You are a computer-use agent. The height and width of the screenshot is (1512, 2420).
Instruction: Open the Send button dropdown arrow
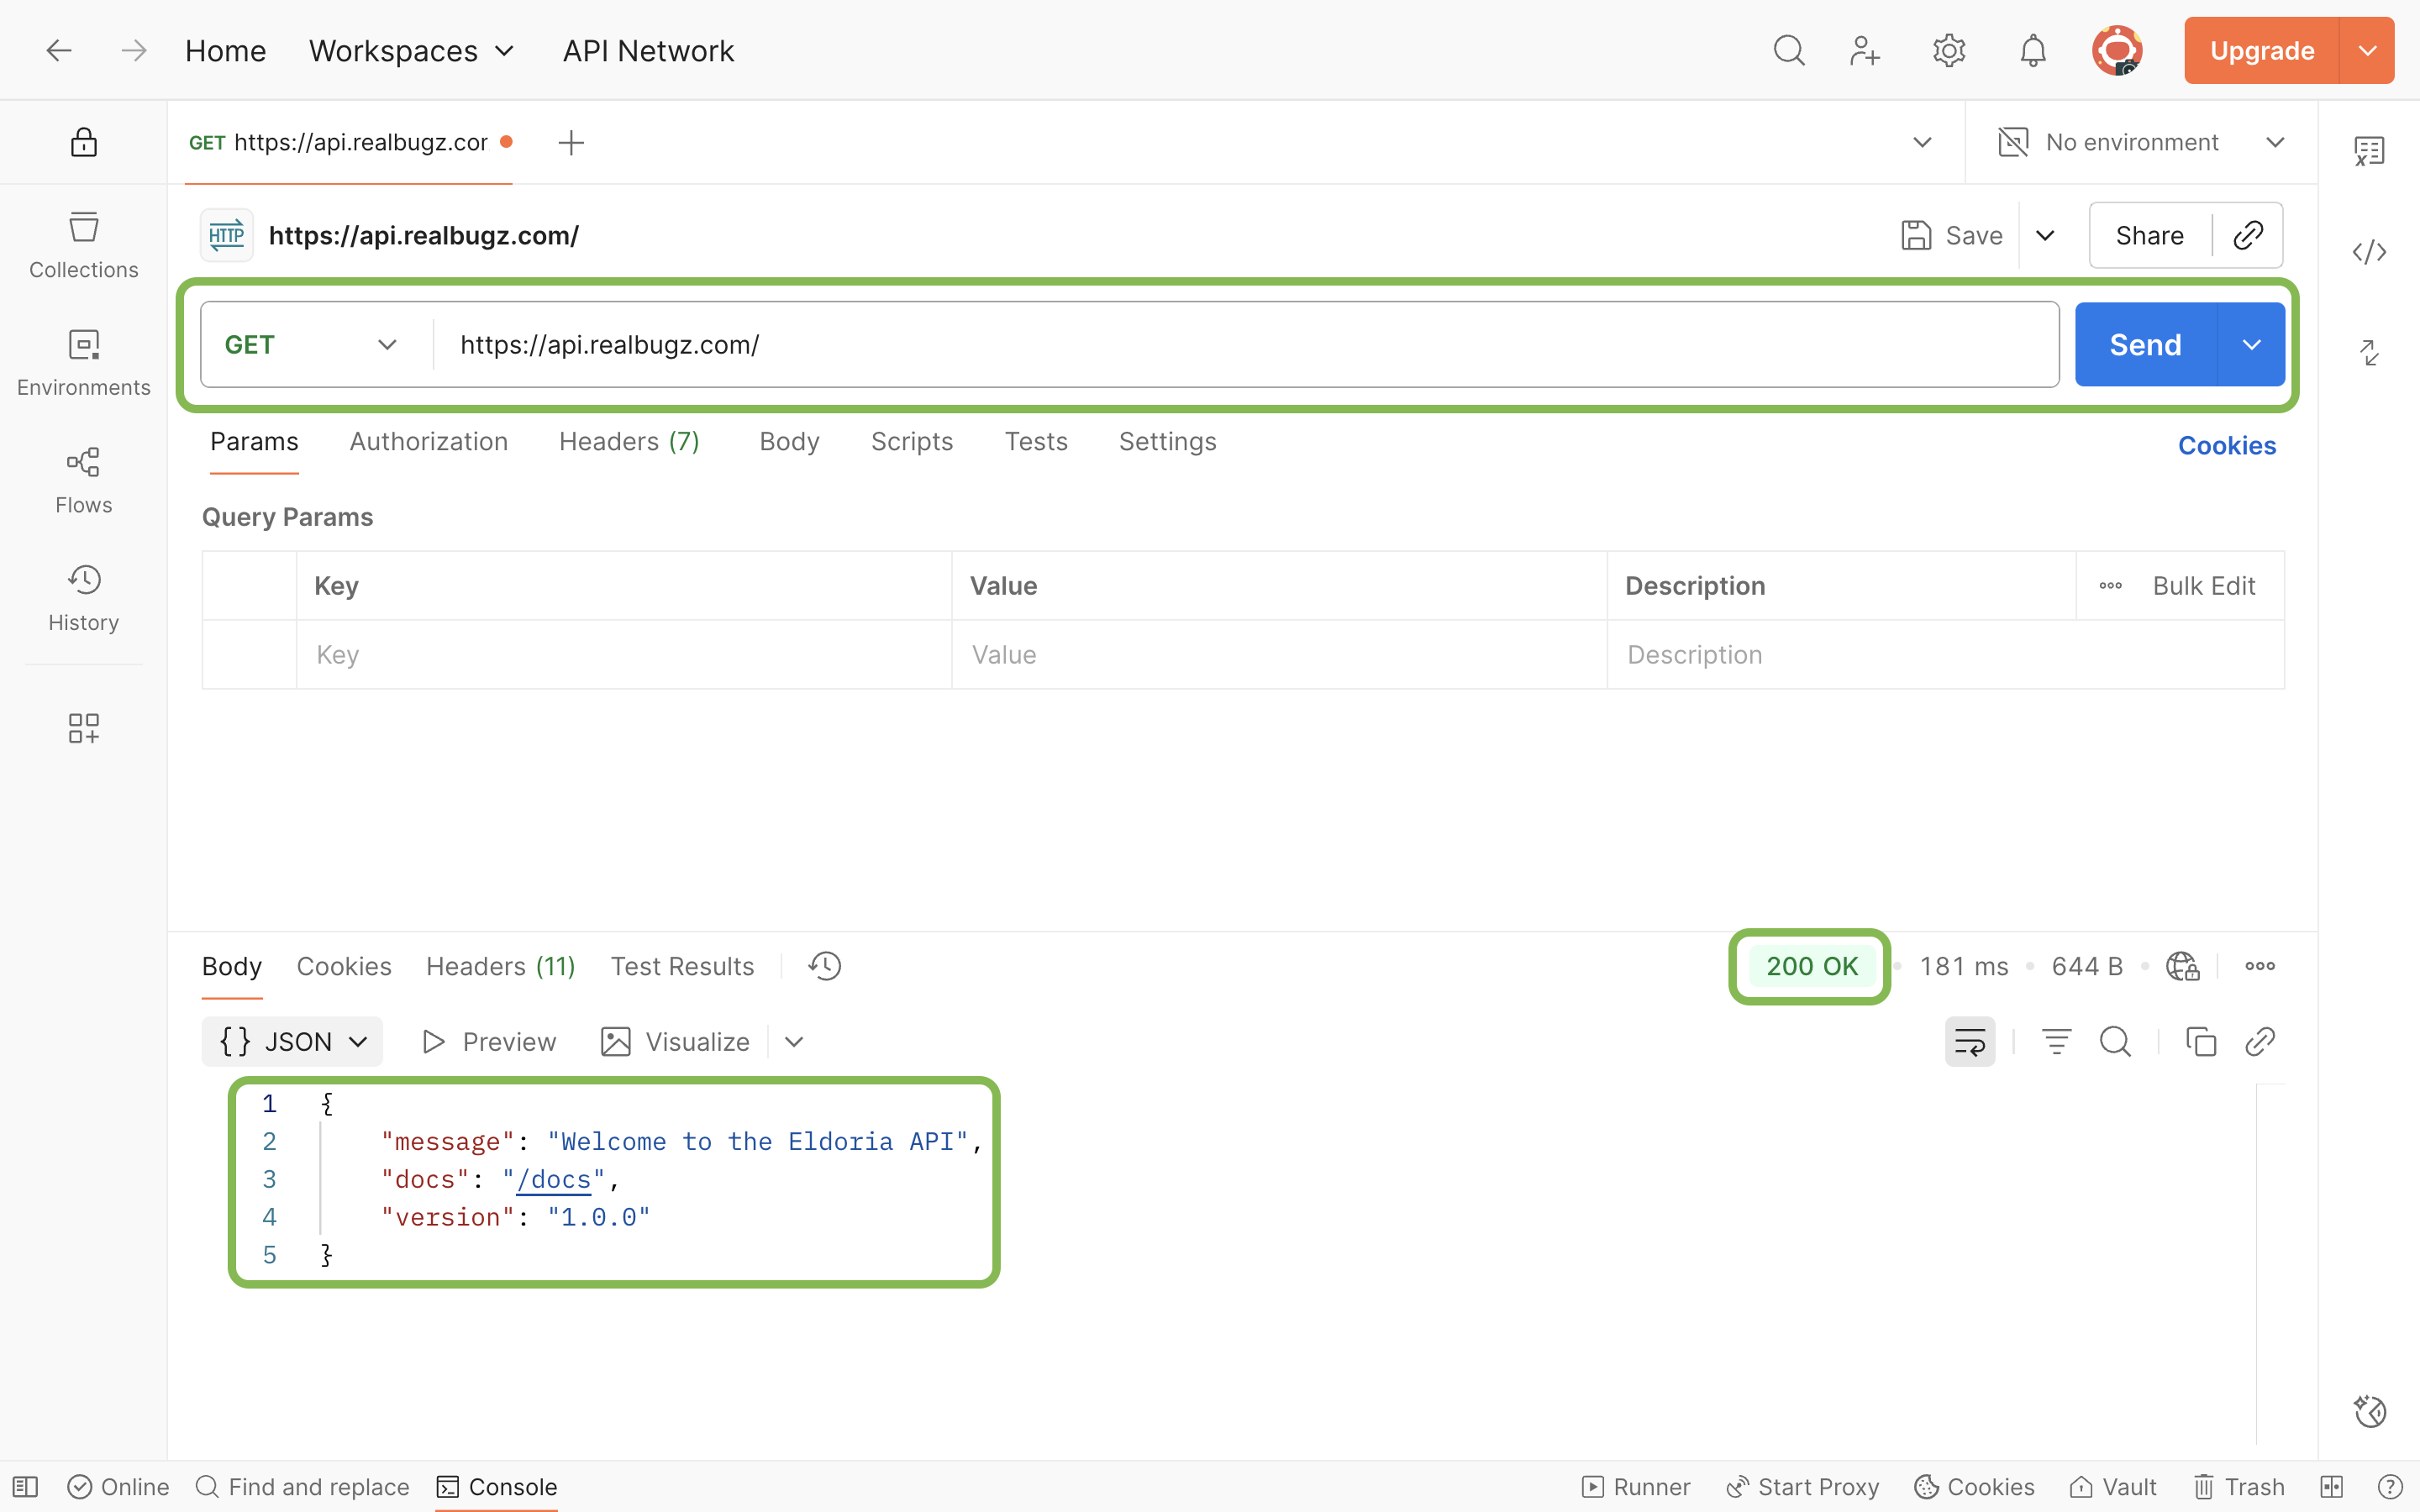click(x=2251, y=345)
